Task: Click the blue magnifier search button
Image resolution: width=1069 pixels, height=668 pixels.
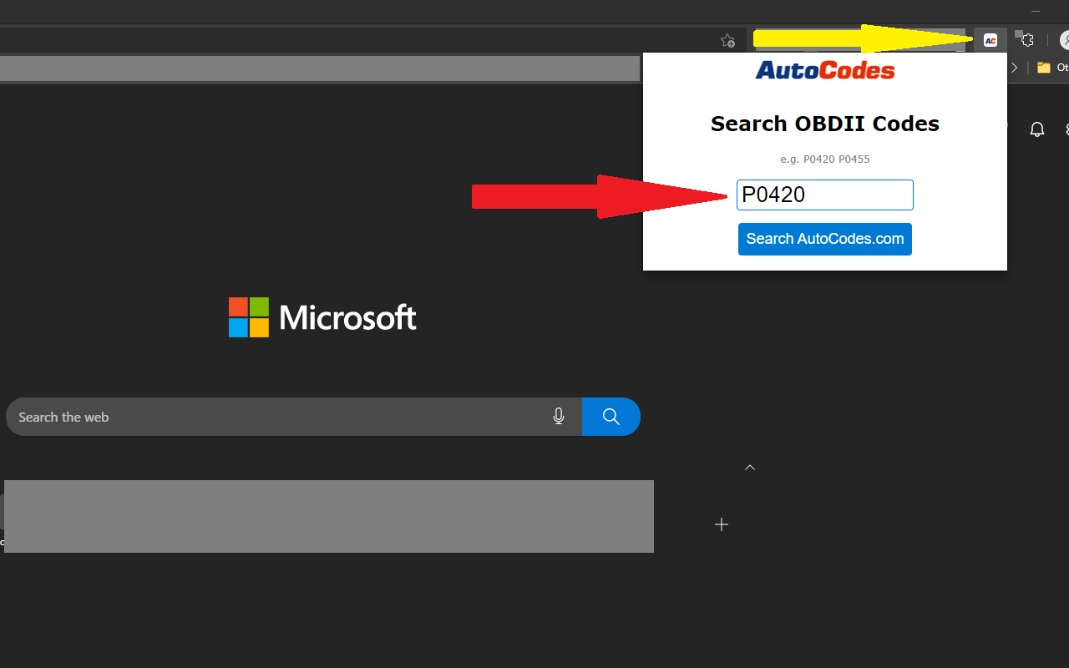Action: coord(611,417)
